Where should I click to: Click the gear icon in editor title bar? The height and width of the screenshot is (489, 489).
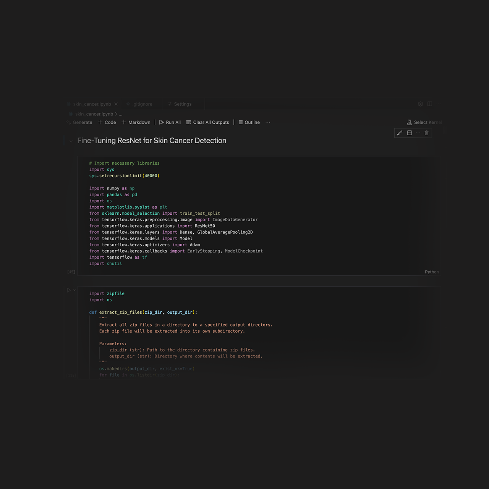pyautogui.click(x=420, y=104)
